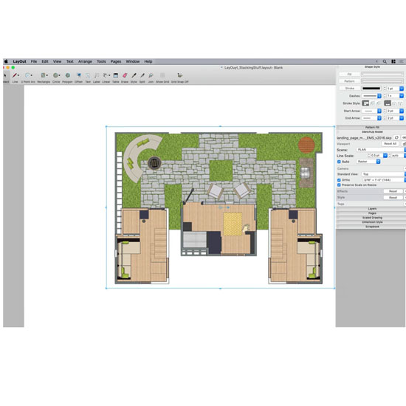
Task: Toggle the Fill button
Action: point(349,75)
